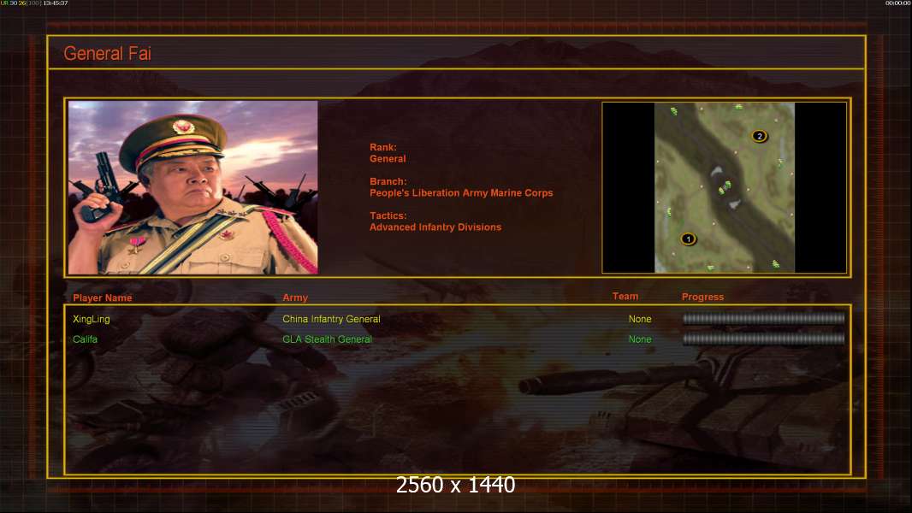Click the 00:00:00 timer at top right

pyautogui.click(x=897, y=3)
